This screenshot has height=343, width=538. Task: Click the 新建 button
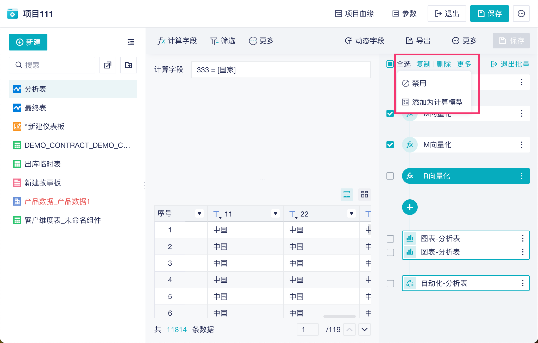pyautogui.click(x=28, y=42)
